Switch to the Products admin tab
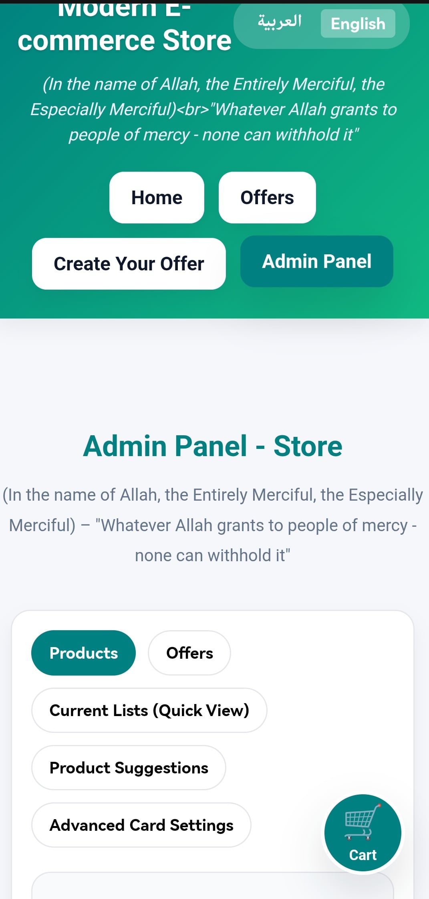The width and height of the screenshot is (429, 899). (83, 653)
